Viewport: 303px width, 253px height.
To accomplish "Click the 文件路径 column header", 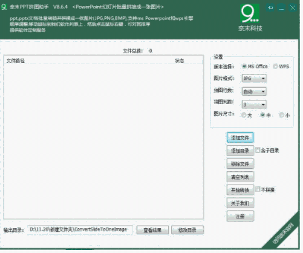I will pos(16,61).
